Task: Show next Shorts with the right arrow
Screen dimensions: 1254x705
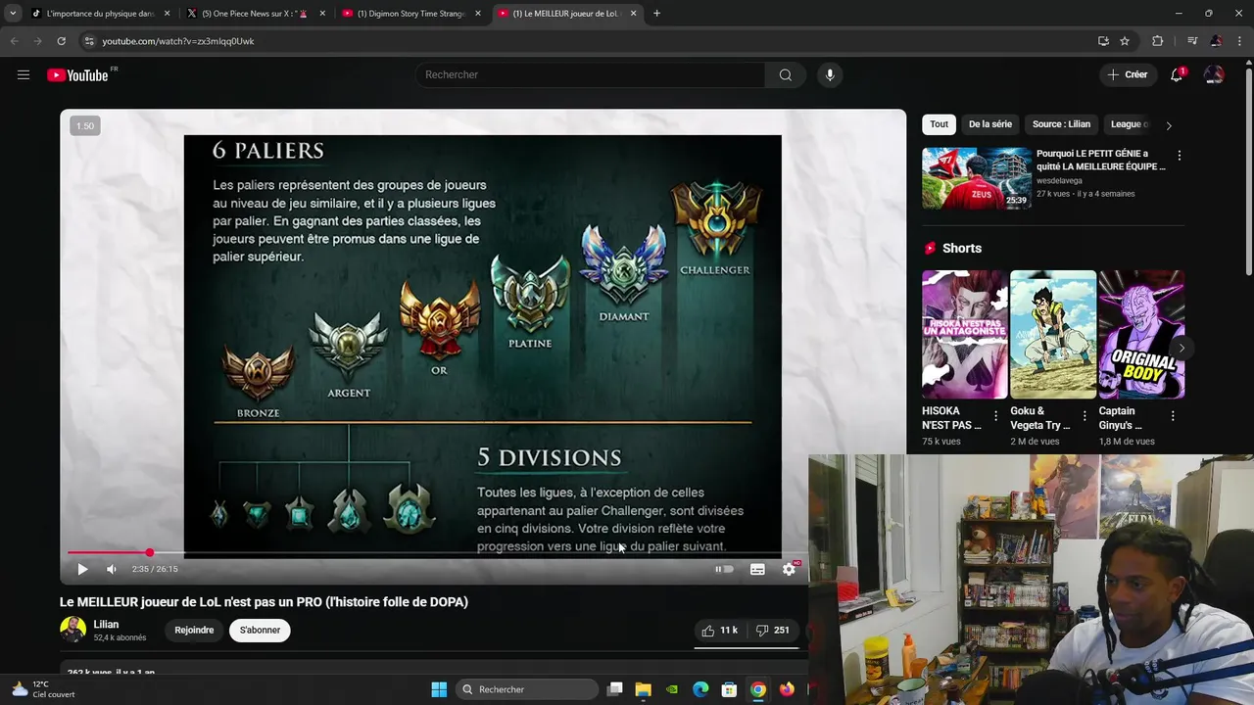Action: click(x=1182, y=348)
